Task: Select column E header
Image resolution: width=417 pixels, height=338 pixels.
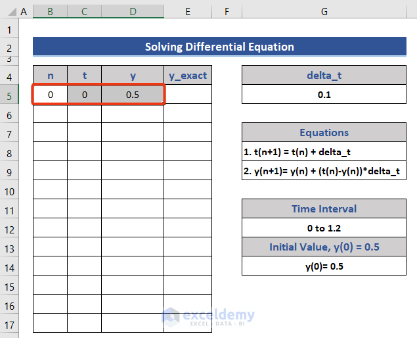Action: (188, 11)
